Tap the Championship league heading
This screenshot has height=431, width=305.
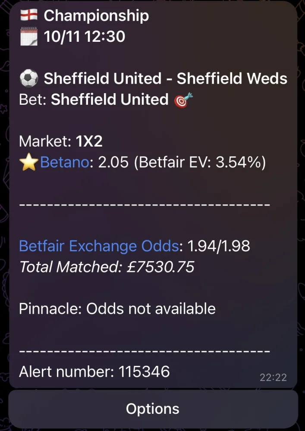[96, 16]
